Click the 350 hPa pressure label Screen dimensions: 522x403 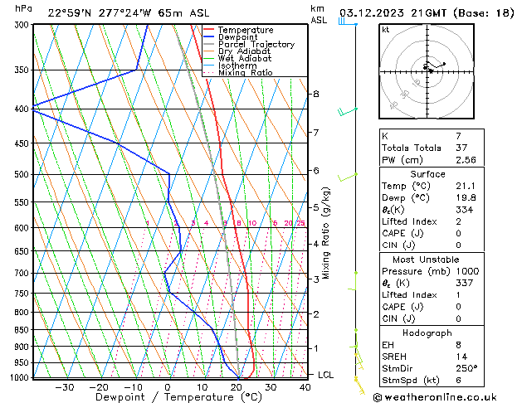(23, 70)
